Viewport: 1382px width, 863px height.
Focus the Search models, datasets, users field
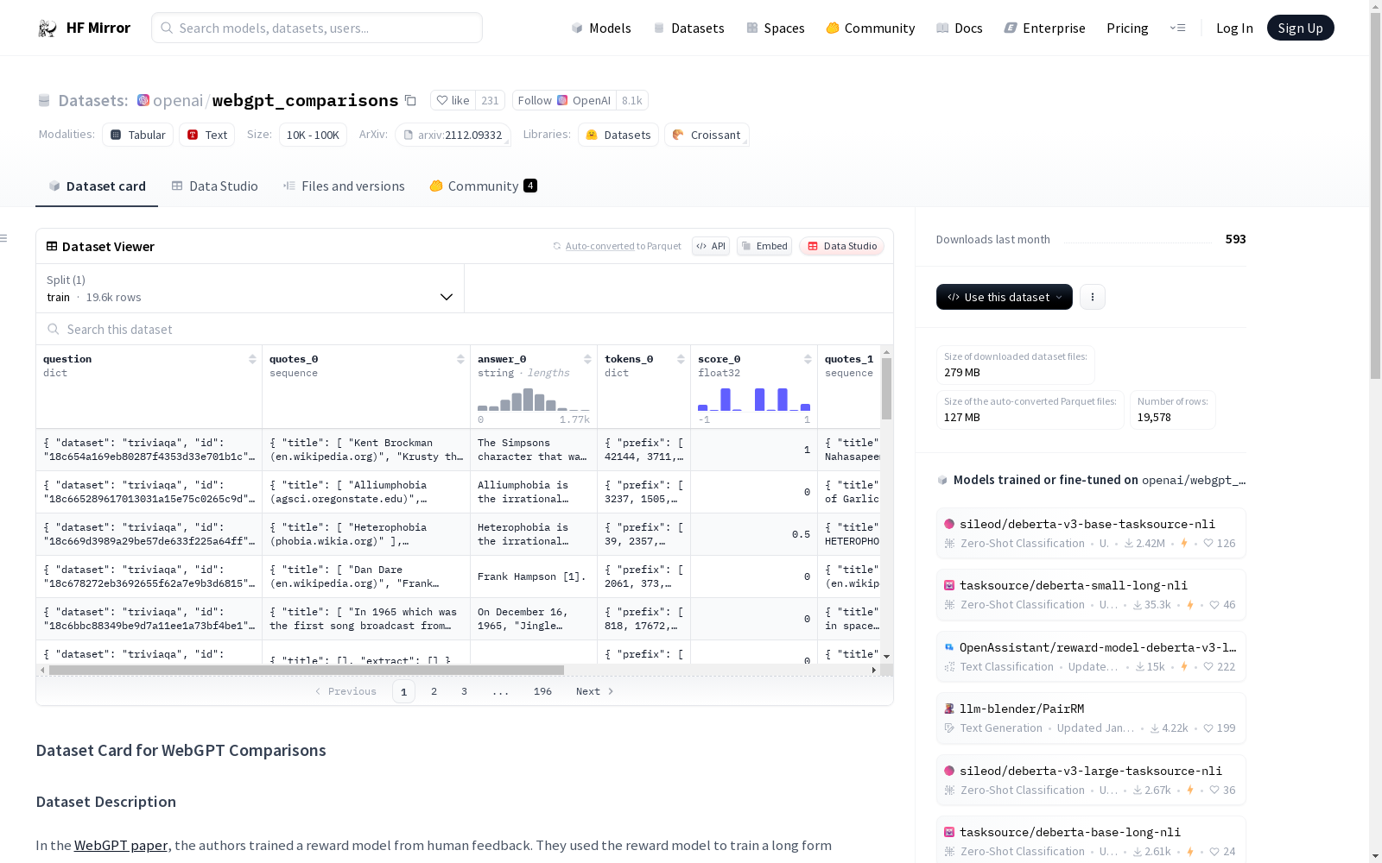coord(317,28)
